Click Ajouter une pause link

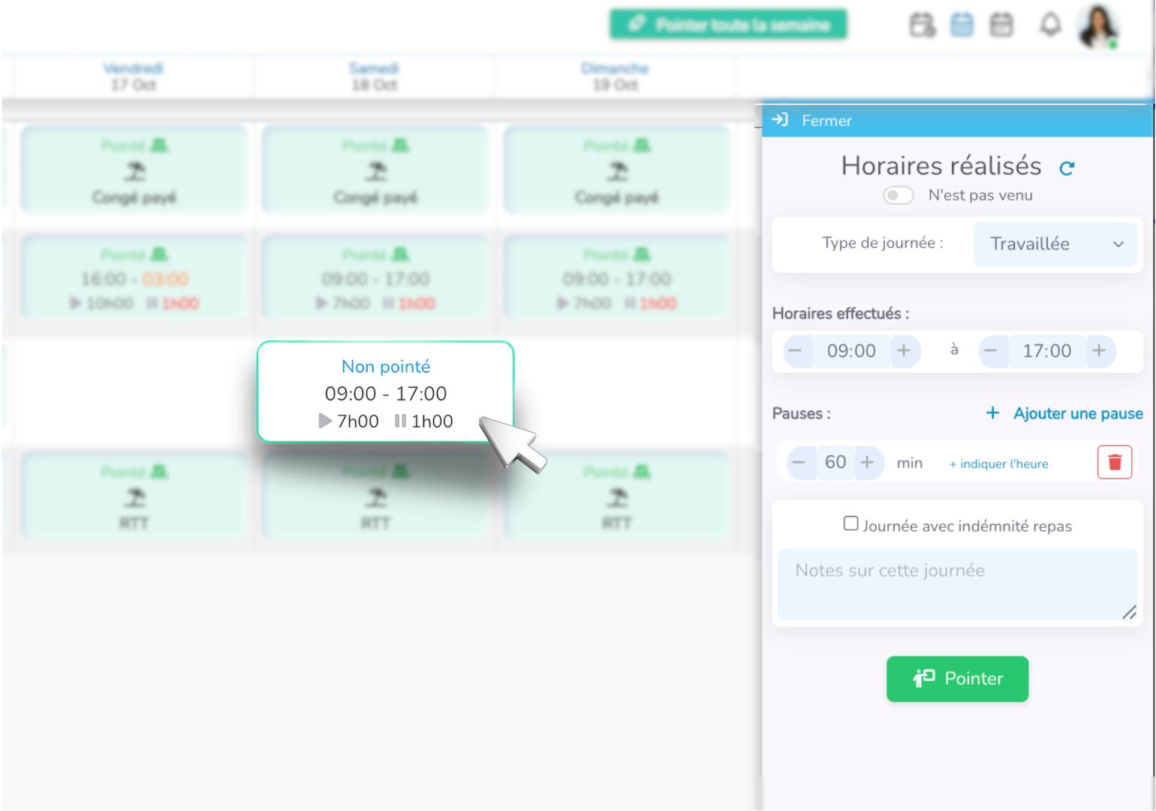pyautogui.click(x=1064, y=414)
